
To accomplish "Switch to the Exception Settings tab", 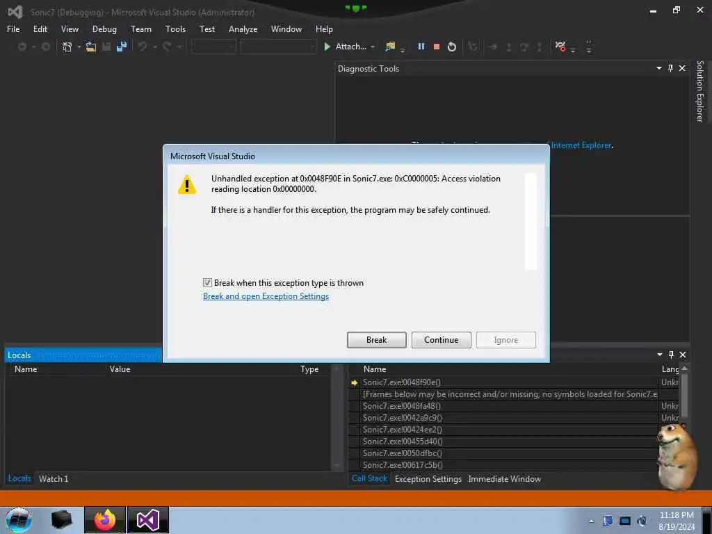I will tap(428, 479).
